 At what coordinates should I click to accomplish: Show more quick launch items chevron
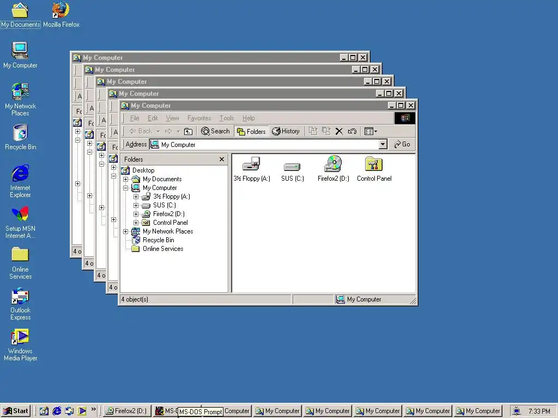[94, 409]
